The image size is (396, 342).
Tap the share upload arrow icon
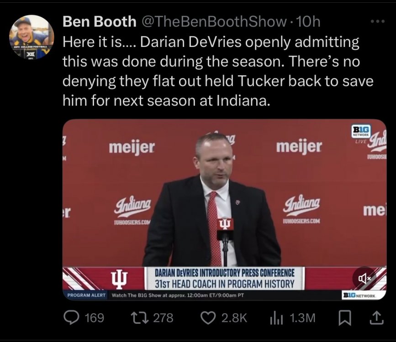click(x=376, y=317)
